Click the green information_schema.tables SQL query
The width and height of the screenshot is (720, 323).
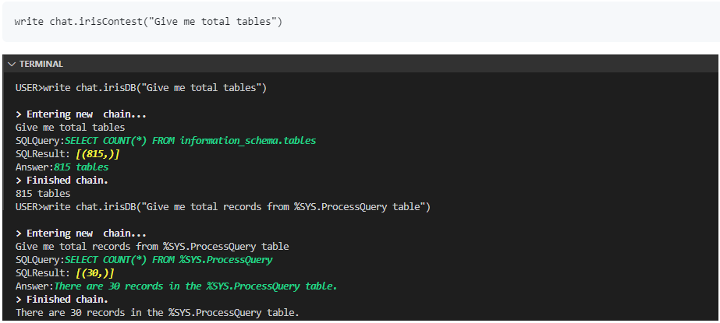click(x=190, y=141)
